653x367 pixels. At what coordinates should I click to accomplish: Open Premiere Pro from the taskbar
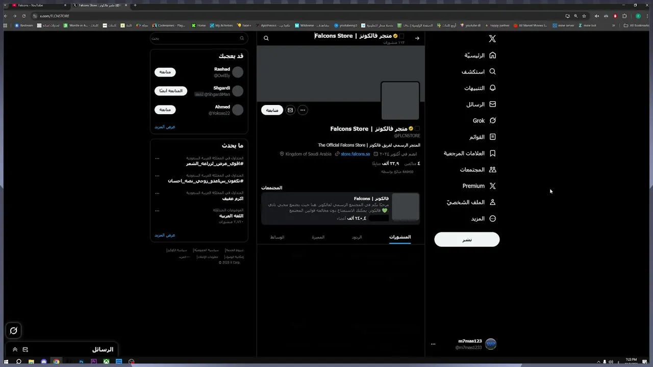pos(94,361)
